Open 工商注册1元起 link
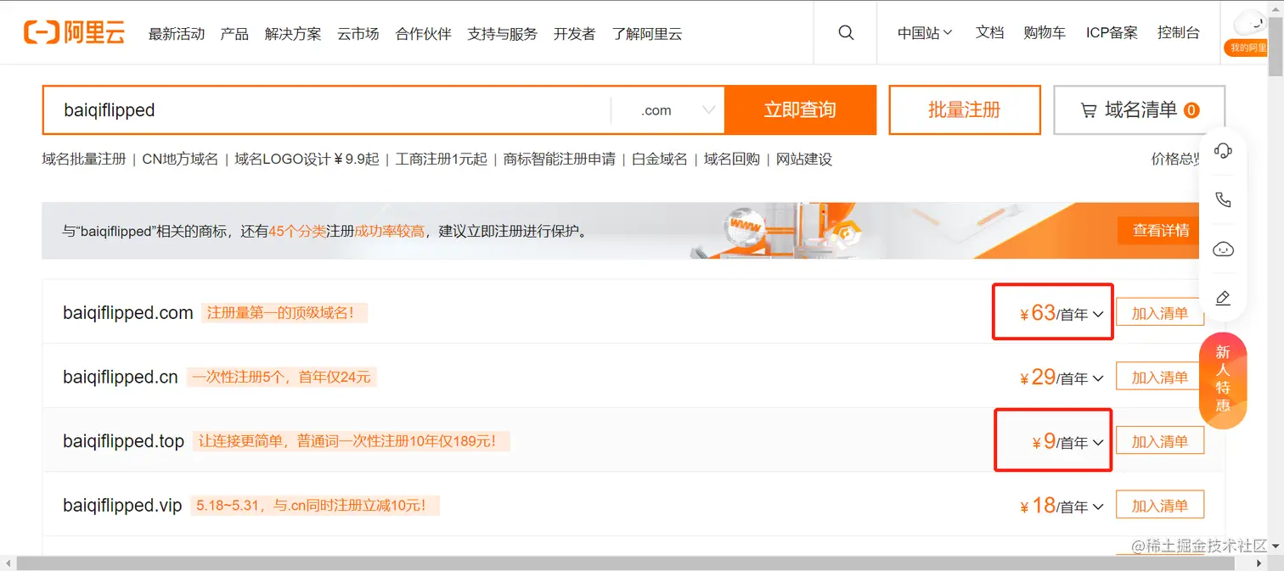 coord(441,159)
